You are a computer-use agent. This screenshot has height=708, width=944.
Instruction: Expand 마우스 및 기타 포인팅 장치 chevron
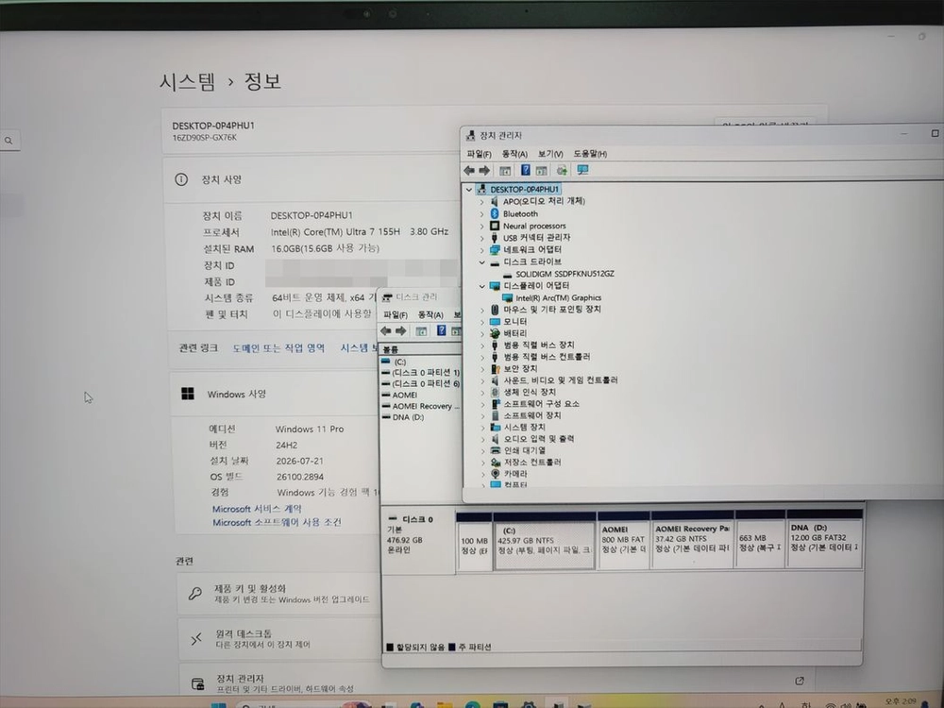pos(481,310)
